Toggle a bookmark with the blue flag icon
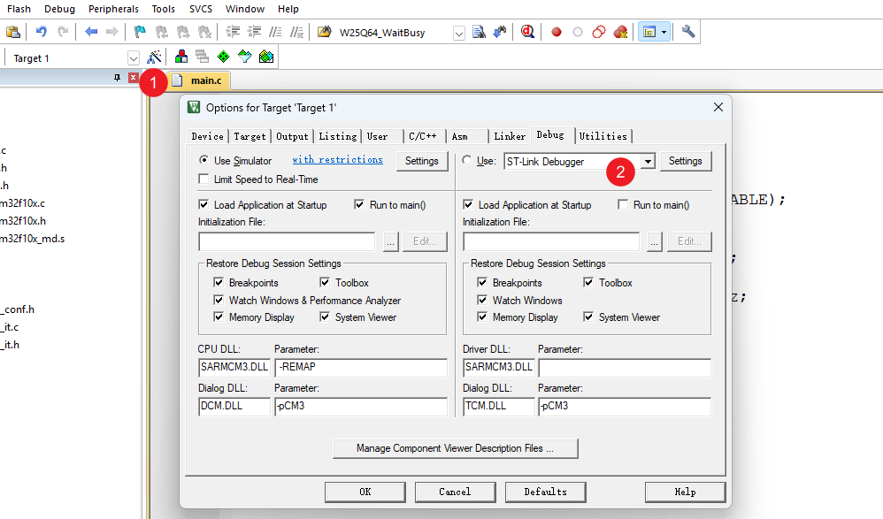The image size is (883, 519). tap(140, 32)
